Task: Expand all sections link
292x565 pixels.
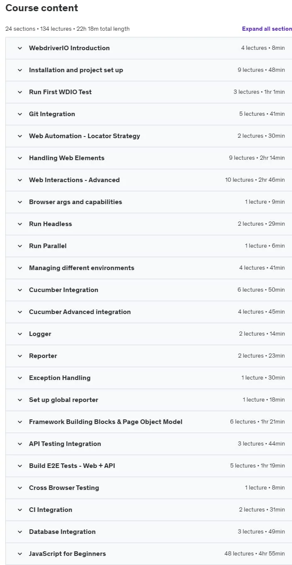Action: [267, 29]
